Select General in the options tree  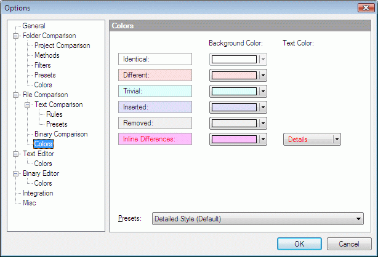click(x=34, y=26)
